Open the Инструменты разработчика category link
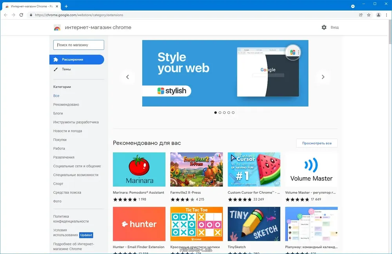Viewport: 392px width, 254px height. 76,122
